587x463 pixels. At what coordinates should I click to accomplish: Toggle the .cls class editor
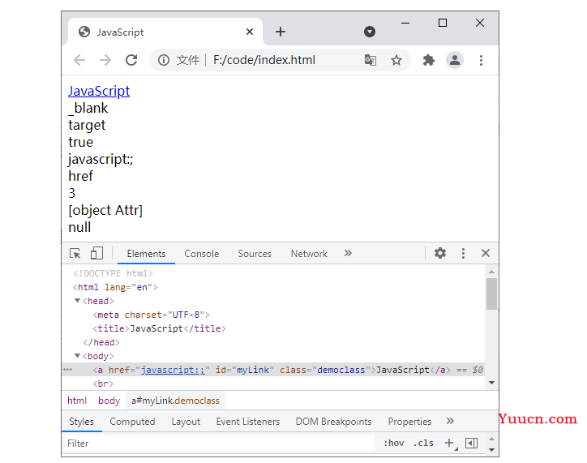pyautogui.click(x=423, y=444)
